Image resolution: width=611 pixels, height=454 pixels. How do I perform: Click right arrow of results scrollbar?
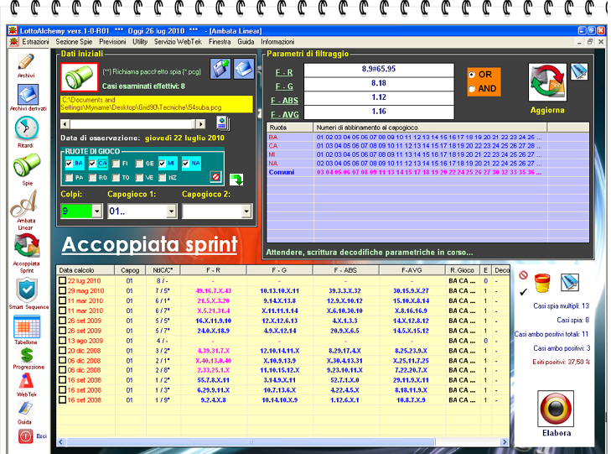coord(505,442)
